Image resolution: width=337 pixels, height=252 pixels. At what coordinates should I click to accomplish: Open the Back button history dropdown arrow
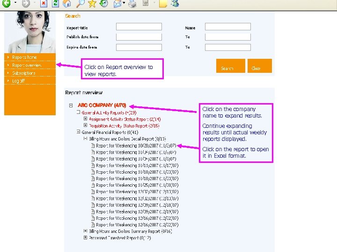tap(15, 3)
